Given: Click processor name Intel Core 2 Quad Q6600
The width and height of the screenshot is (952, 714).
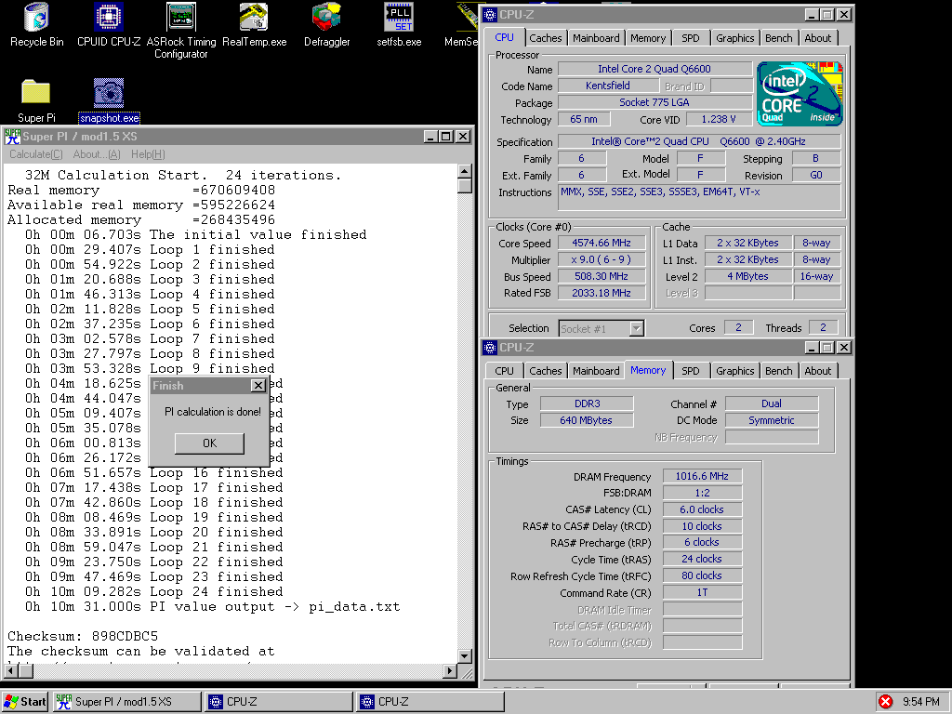Looking at the screenshot, I should pos(654,69).
